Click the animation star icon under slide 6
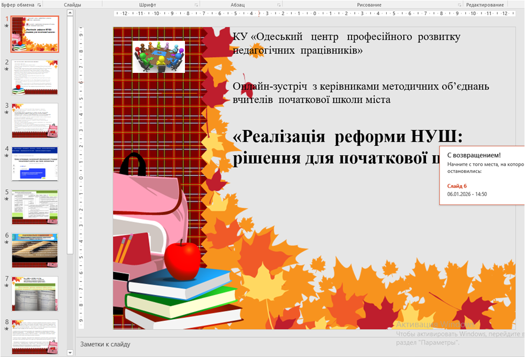 [7, 243]
